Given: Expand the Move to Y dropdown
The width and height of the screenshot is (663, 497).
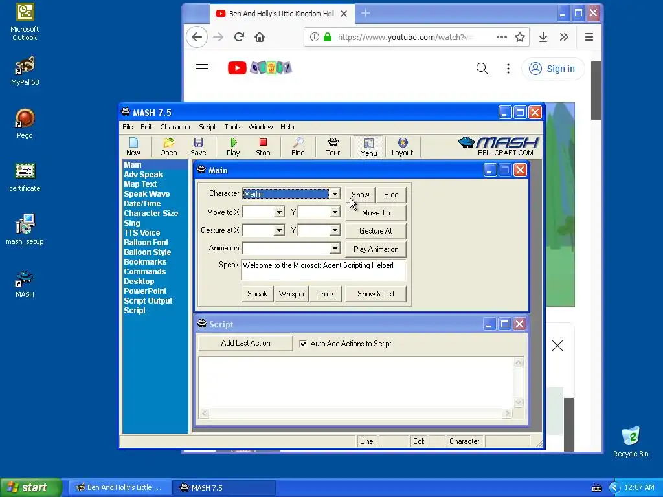Looking at the screenshot, I should point(335,212).
